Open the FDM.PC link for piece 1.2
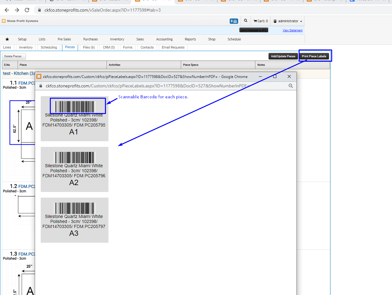The height and width of the screenshot is (295, 392). click(27, 187)
